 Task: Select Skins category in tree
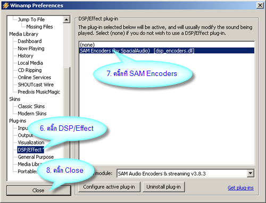[14, 99]
